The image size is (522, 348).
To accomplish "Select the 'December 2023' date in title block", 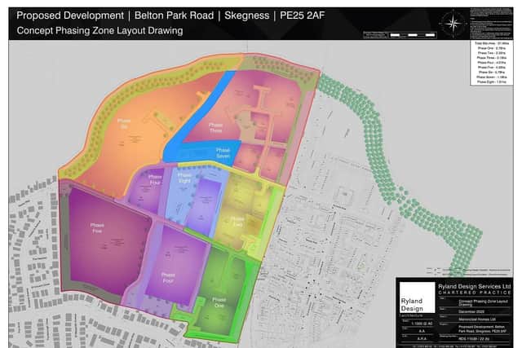I will tap(471, 312).
